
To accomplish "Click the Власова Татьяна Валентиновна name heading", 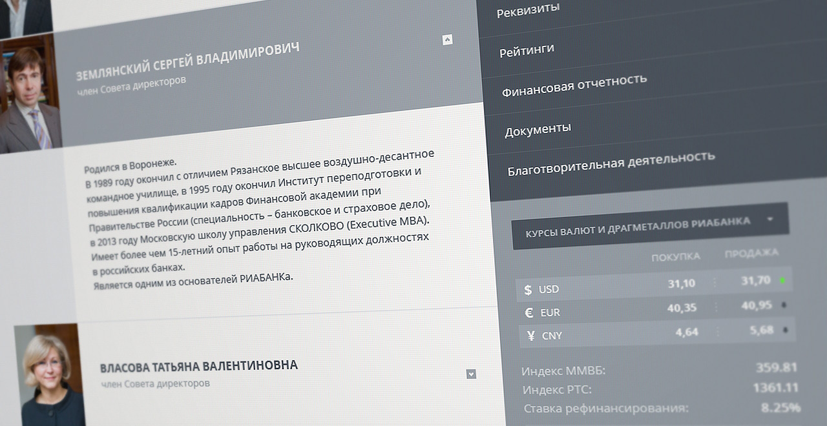I will (x=198, y=366).
